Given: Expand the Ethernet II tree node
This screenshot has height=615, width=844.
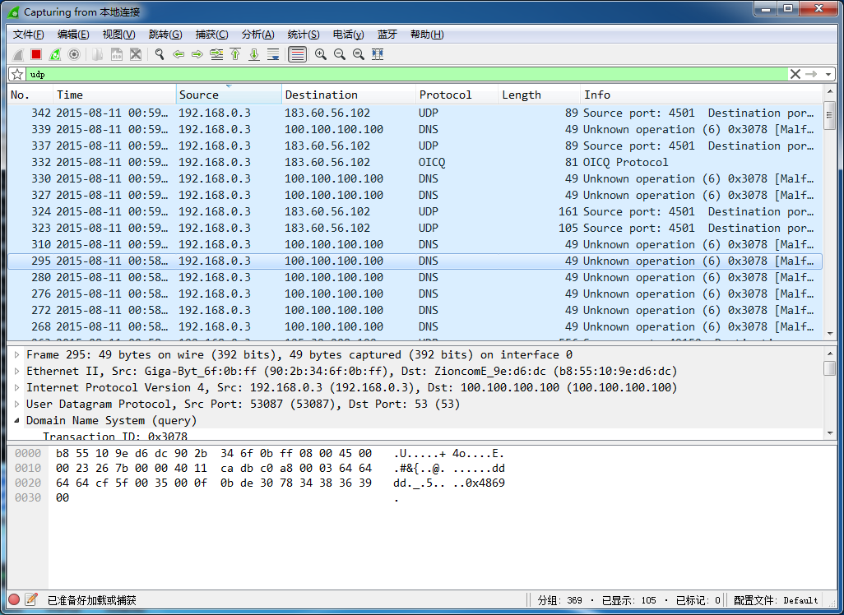Looking at the screenshot, I should [x=18, y=371].
